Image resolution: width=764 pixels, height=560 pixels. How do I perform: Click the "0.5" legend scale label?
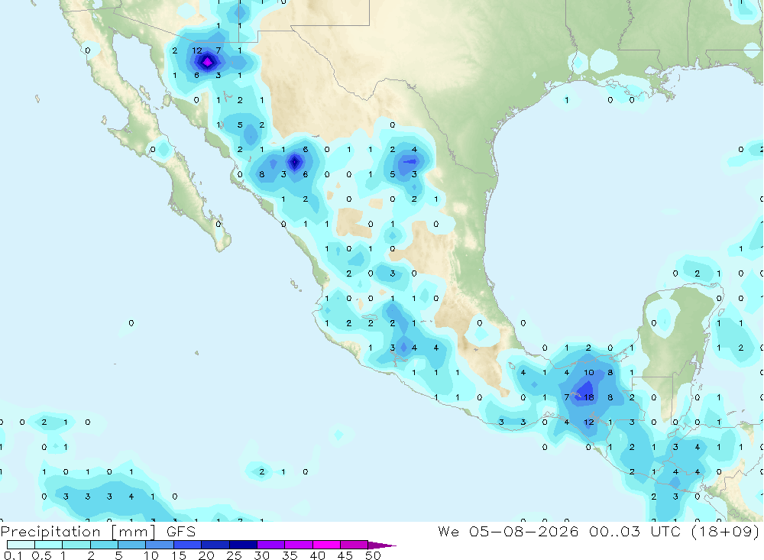tap(41, 555)
